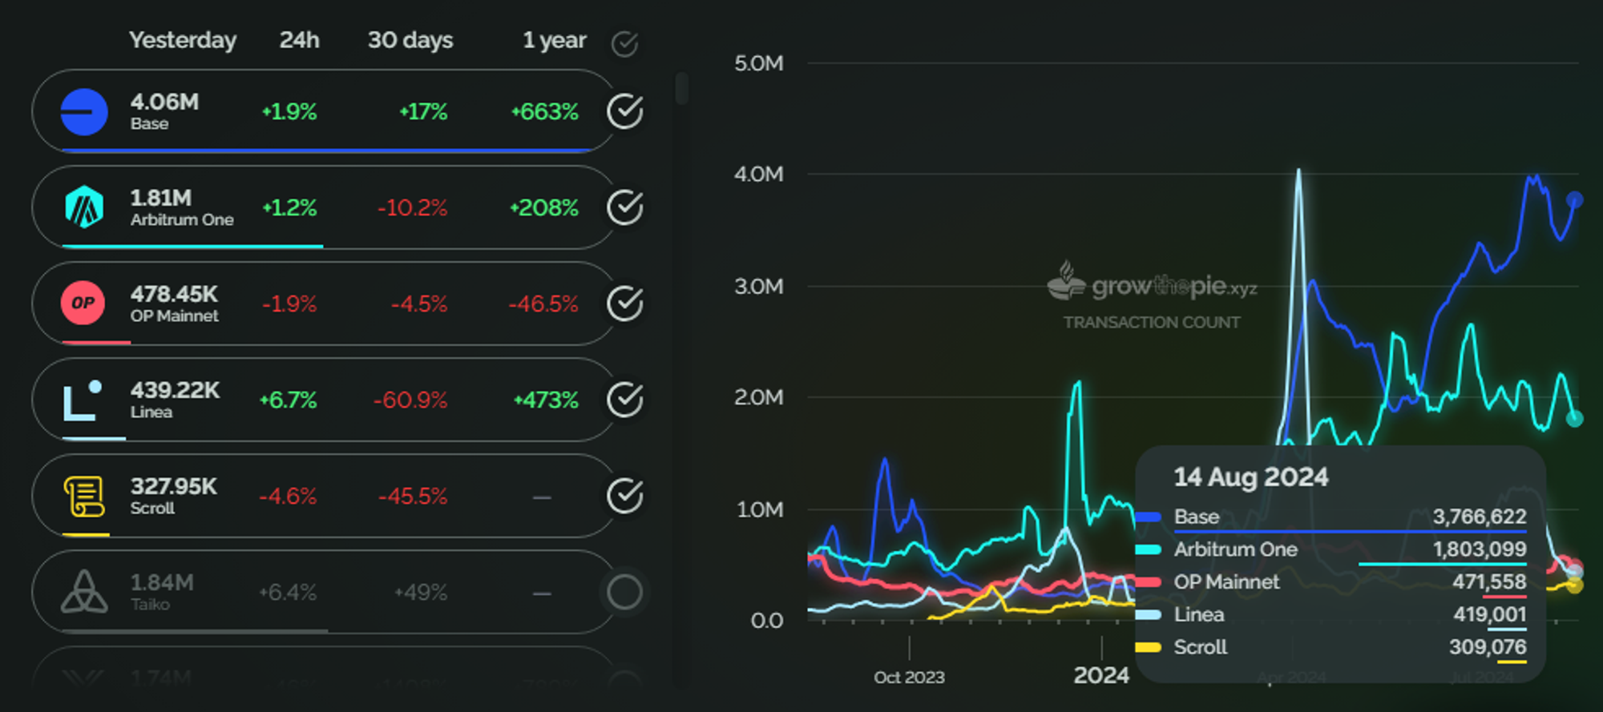1603x712 pixels.
Task: Click Taiko +49% 30-day change
Action: point(421,593)
